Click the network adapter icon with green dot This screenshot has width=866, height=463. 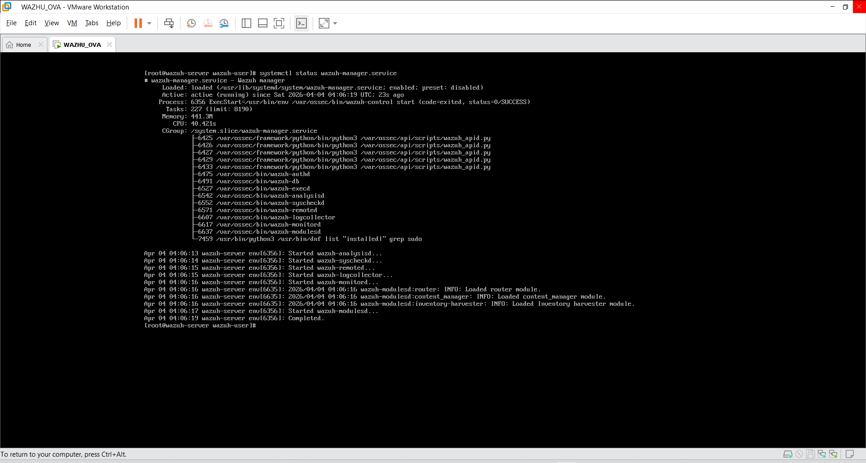click(833, 454)
